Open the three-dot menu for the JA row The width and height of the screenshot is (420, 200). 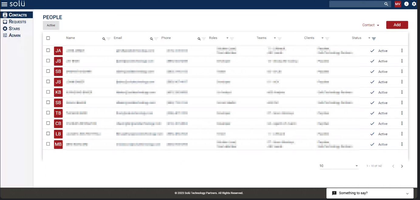pyautogui.click(x=402, y=51)
